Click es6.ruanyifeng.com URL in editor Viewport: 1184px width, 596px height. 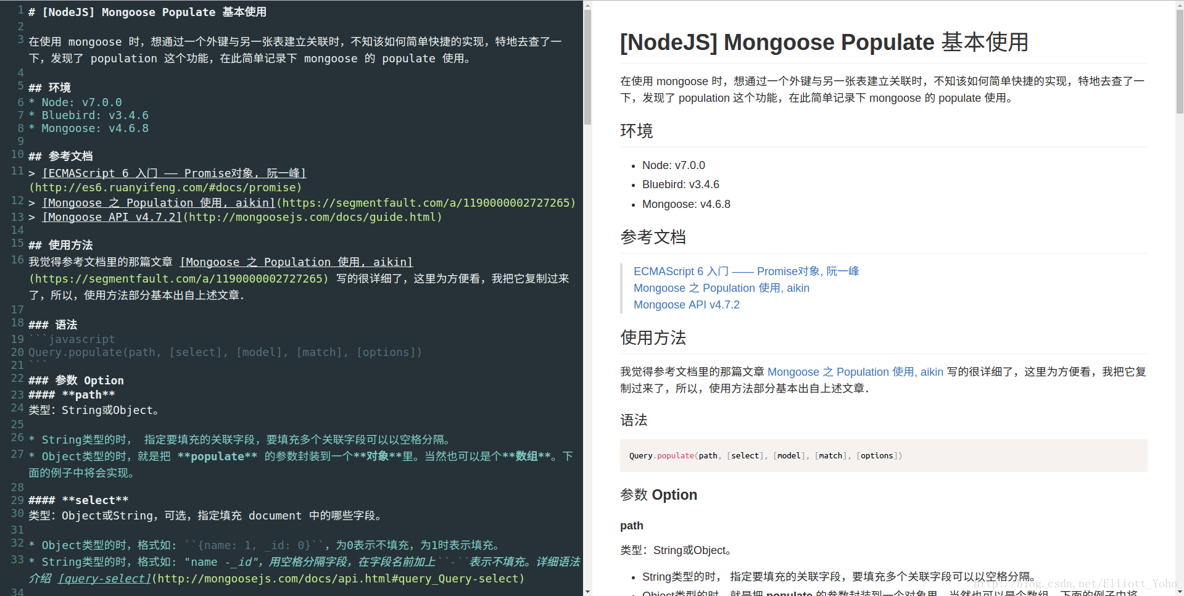(165, 188)
